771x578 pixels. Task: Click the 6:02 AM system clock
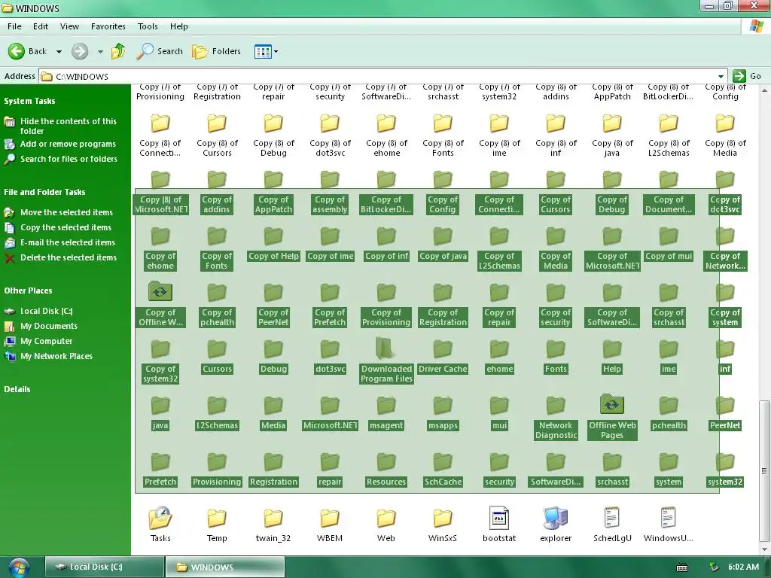point(743,567)
